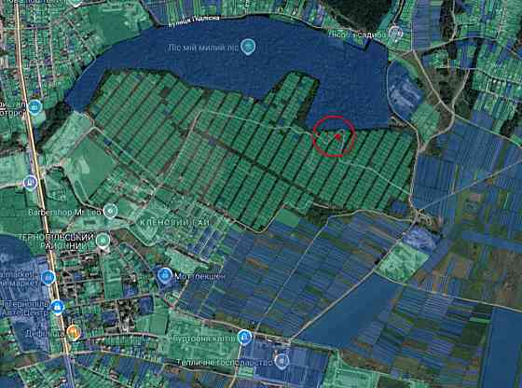Open the blue pin beside Гуртовня label

pos(244,337)
